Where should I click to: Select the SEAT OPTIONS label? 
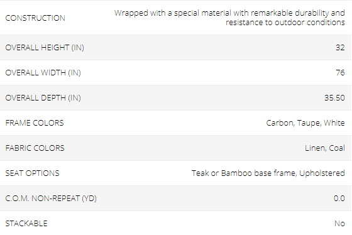(32, 173)
